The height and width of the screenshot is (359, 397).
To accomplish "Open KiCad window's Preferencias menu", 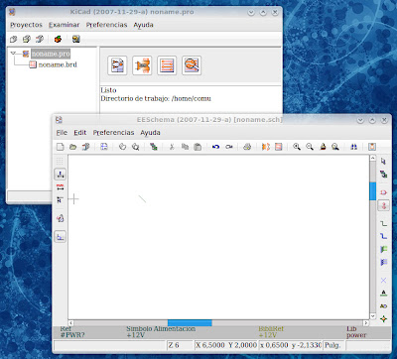I will click(x=106, y=25).
